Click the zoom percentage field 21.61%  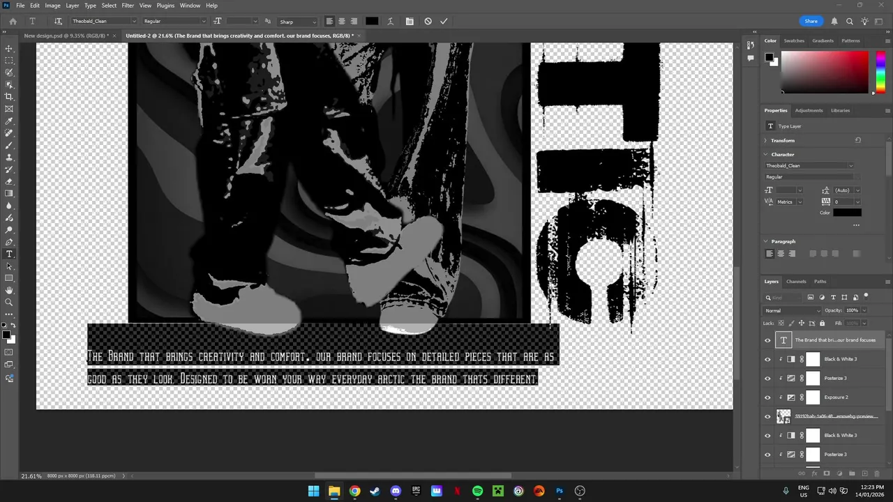tap(31, 476)
